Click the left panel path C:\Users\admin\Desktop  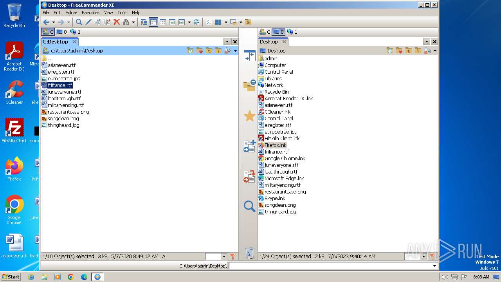point(77,51)
